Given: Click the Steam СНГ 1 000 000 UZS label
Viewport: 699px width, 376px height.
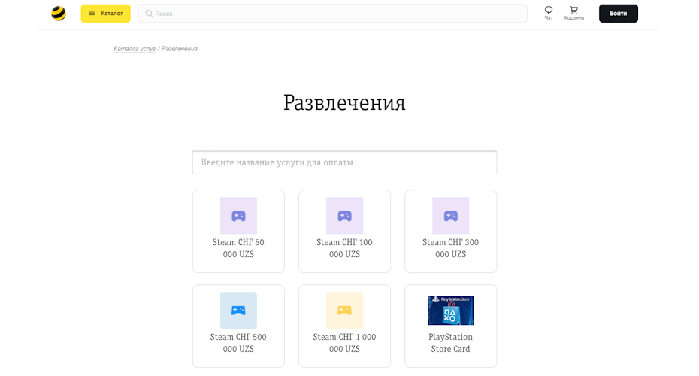Looking at the screenshot, I should pos(344,343).
